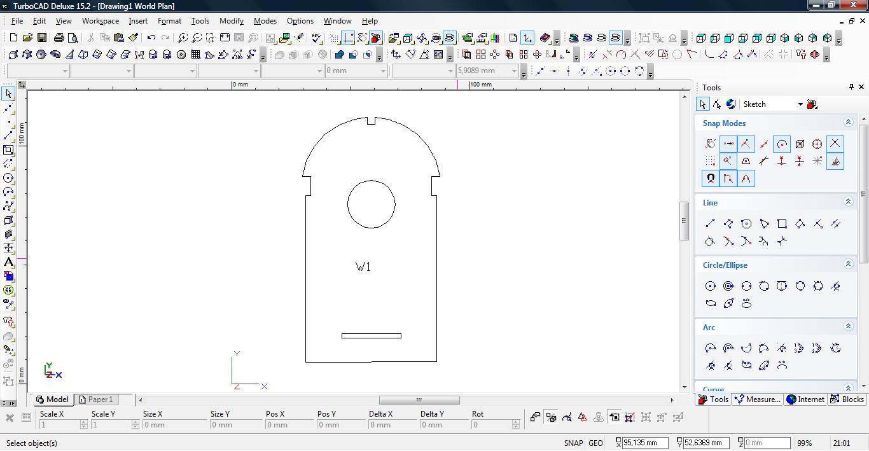
Task: Collapse the Circle/Ellipse section
Action: point(848,264)
